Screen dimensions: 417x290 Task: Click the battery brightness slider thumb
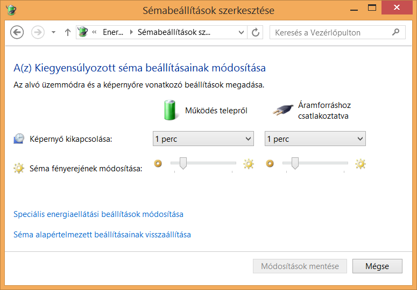pyautogui.click(x=183, y=163)
